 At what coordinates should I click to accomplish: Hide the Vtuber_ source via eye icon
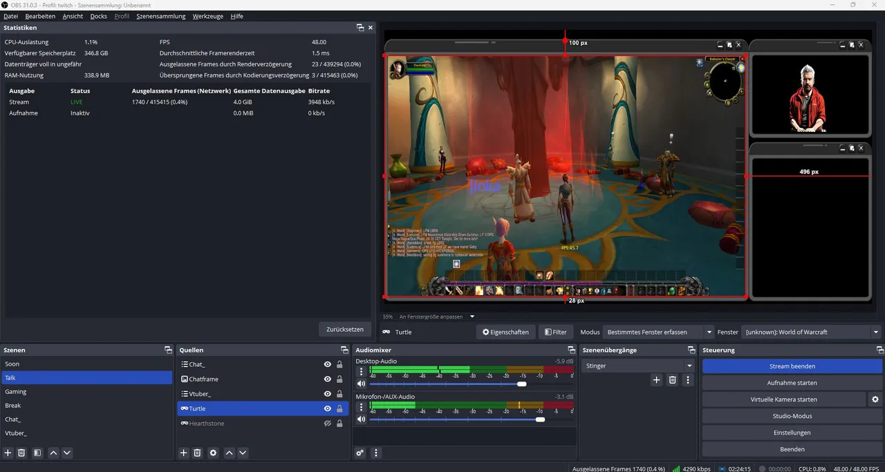click(x=328, y=394)
